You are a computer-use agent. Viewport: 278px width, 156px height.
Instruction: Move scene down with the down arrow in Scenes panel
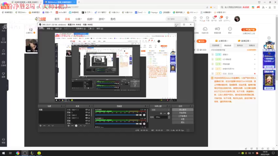pos(53,125)
